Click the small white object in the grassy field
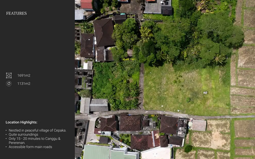The width and height of the screenshot is (255, 159). pos(205,93)
